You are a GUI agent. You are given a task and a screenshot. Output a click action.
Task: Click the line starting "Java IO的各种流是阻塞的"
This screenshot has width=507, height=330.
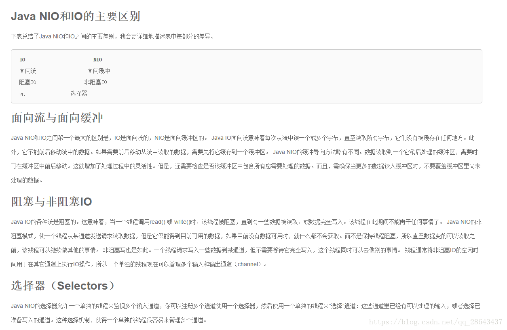[x=246, y=222]
